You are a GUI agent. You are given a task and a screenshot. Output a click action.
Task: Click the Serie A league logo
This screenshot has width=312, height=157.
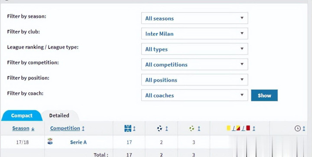(50, 141)
